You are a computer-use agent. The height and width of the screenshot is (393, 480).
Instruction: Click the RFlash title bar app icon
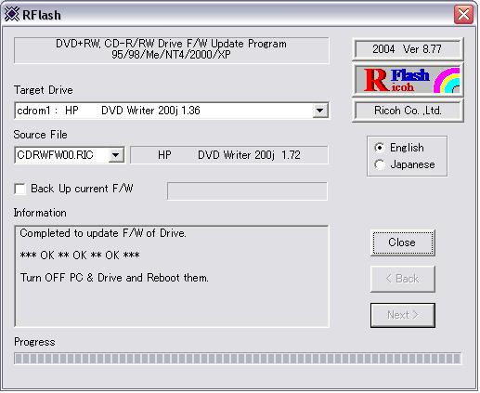[12, 14]
